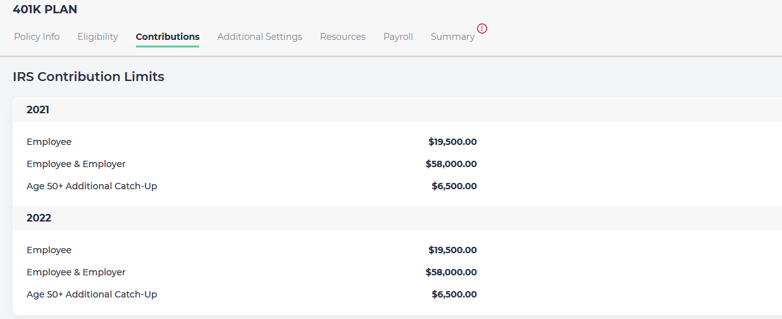The image size is (782, 319).
Task: Switch to the Payroll tab
Action: point(398,37)
